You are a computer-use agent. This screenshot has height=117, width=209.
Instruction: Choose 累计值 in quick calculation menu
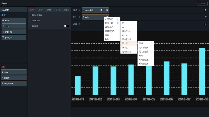[125, 35]
